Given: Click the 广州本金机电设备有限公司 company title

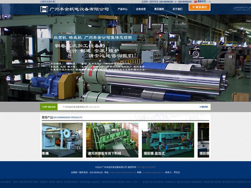Looking at the screenshot, I should (79, 9).
